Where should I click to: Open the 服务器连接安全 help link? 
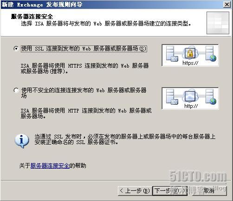tap(50, 166)
